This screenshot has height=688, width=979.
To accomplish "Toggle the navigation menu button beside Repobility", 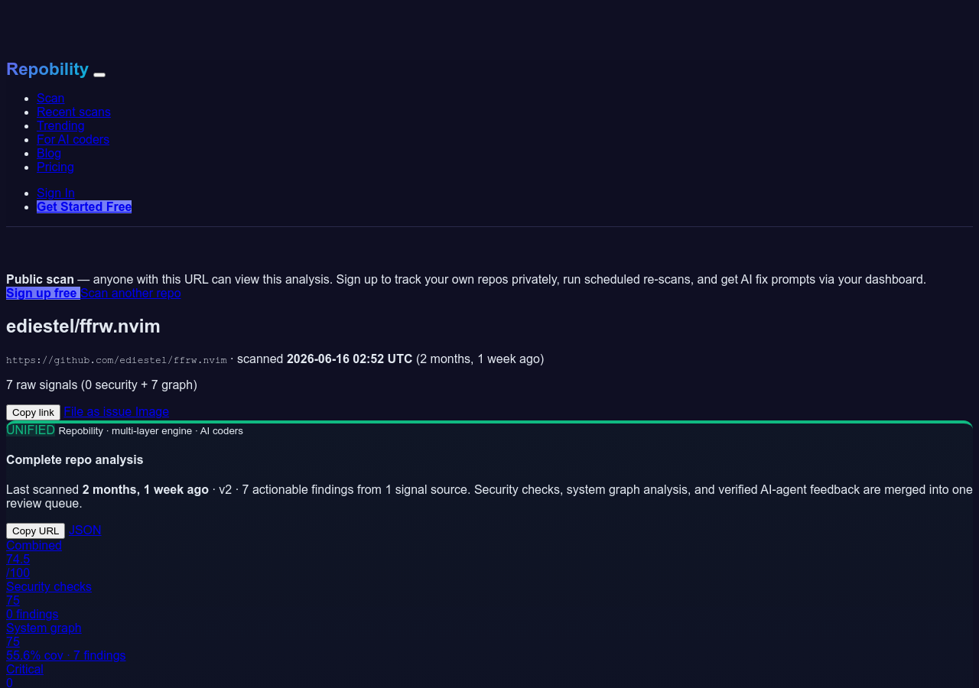I will tap(99, 74).
